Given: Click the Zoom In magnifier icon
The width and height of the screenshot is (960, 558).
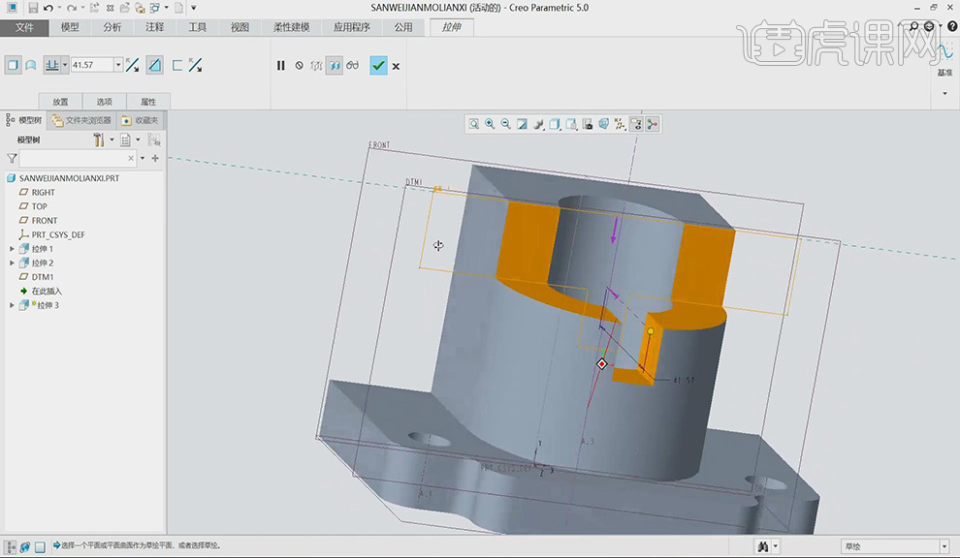Looking at the screenshot, I should click(490, 124).
